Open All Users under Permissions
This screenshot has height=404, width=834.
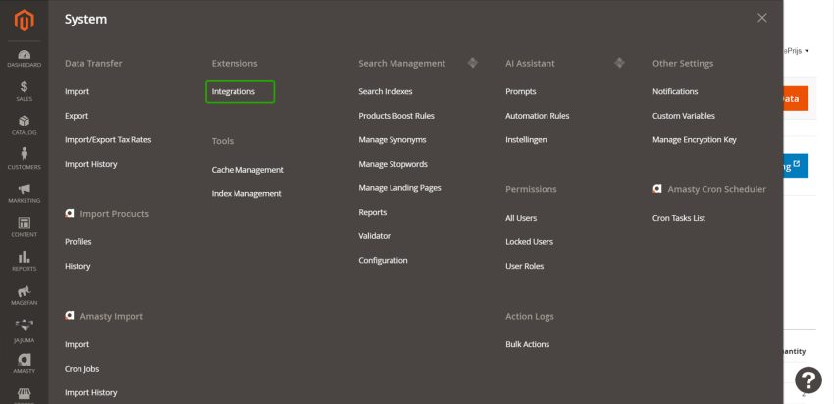tap(521, 218)
